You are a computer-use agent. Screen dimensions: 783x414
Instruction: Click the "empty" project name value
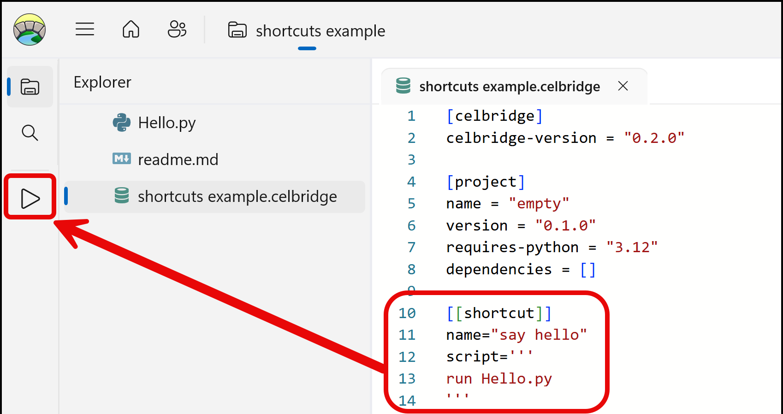[x=539, y=204]
